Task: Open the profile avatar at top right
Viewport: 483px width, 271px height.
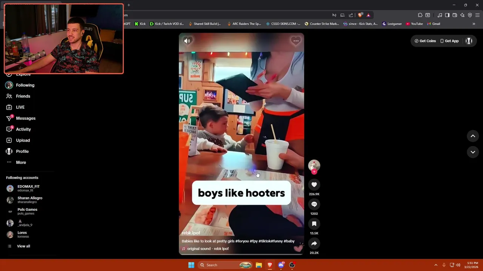Action: coord(469,41)
